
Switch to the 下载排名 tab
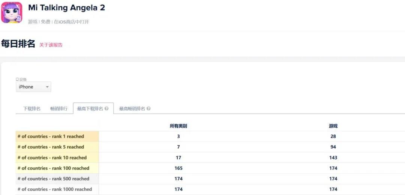[32, 109]
